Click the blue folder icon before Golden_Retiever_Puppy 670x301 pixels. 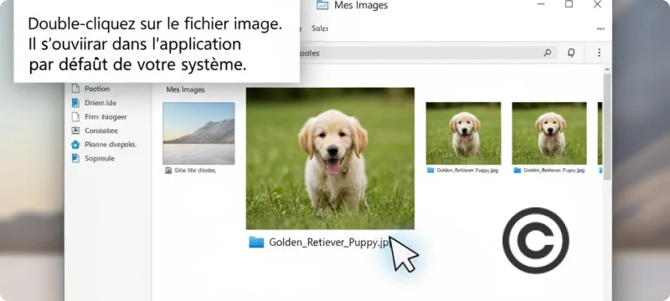[x=256, y=242]
